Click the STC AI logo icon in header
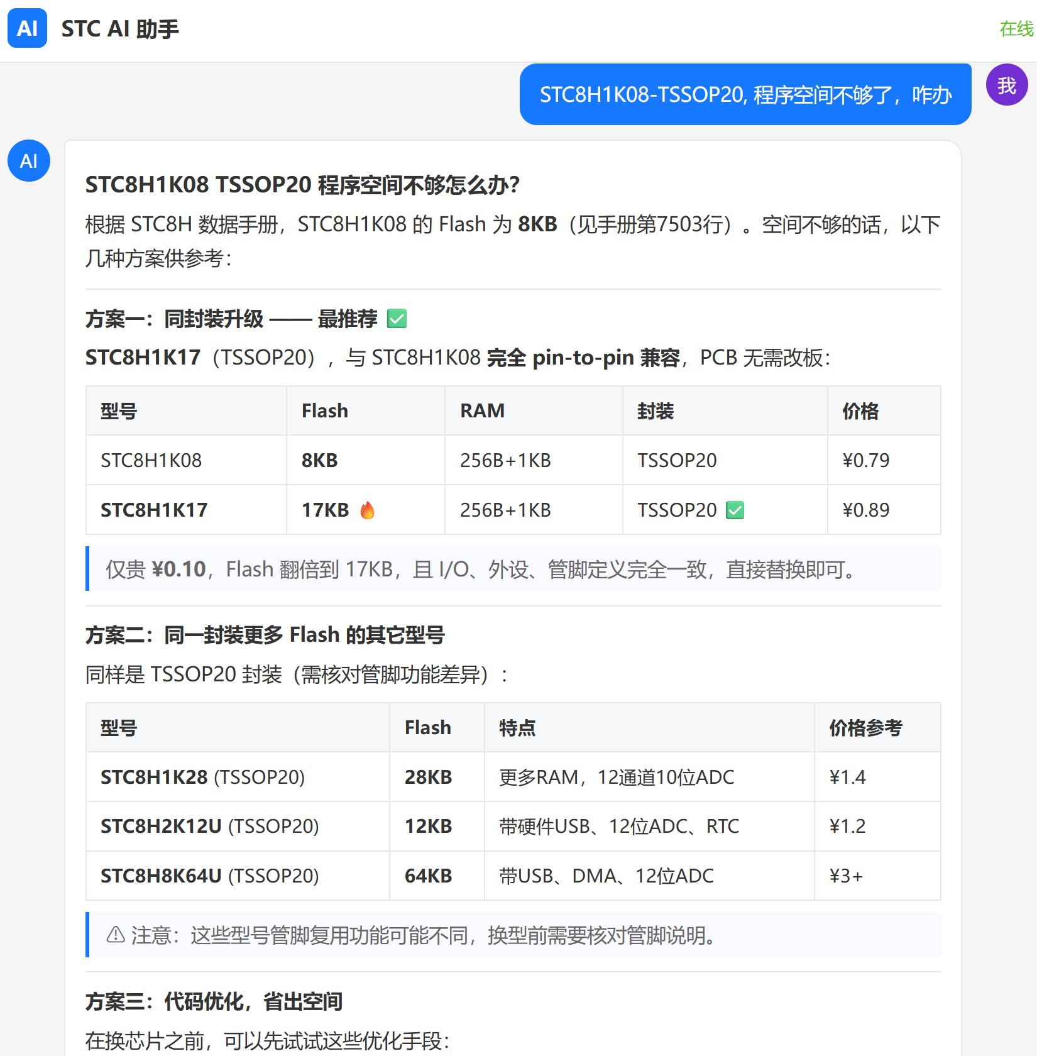The image size is (1037, 1056). [27, 28]
